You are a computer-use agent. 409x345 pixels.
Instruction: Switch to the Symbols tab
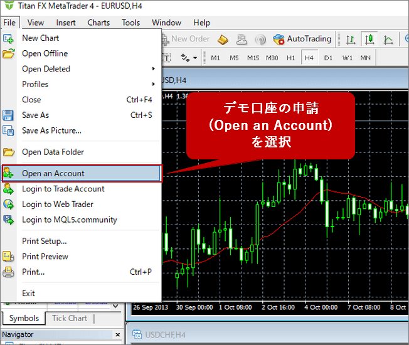pos(24,319)
